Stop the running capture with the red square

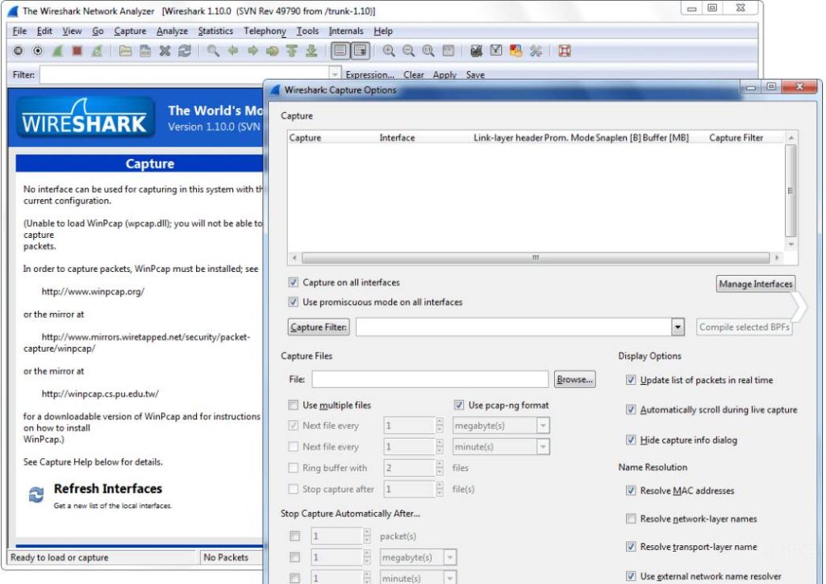[x=77, y=51]
